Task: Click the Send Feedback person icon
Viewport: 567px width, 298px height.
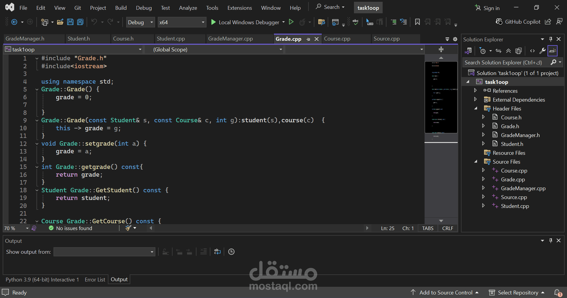Action: [559, 22]
